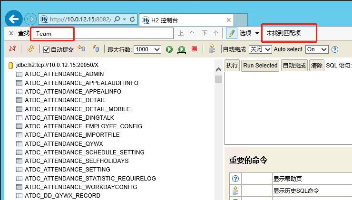Click the tree panel scroll up arrow

[218, 70]
